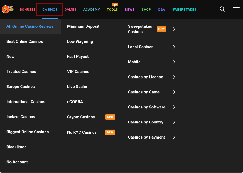The width and height of the screenshot is (243, 173).
Task: Open the search magnifier icon
Action: pos(222,9)
